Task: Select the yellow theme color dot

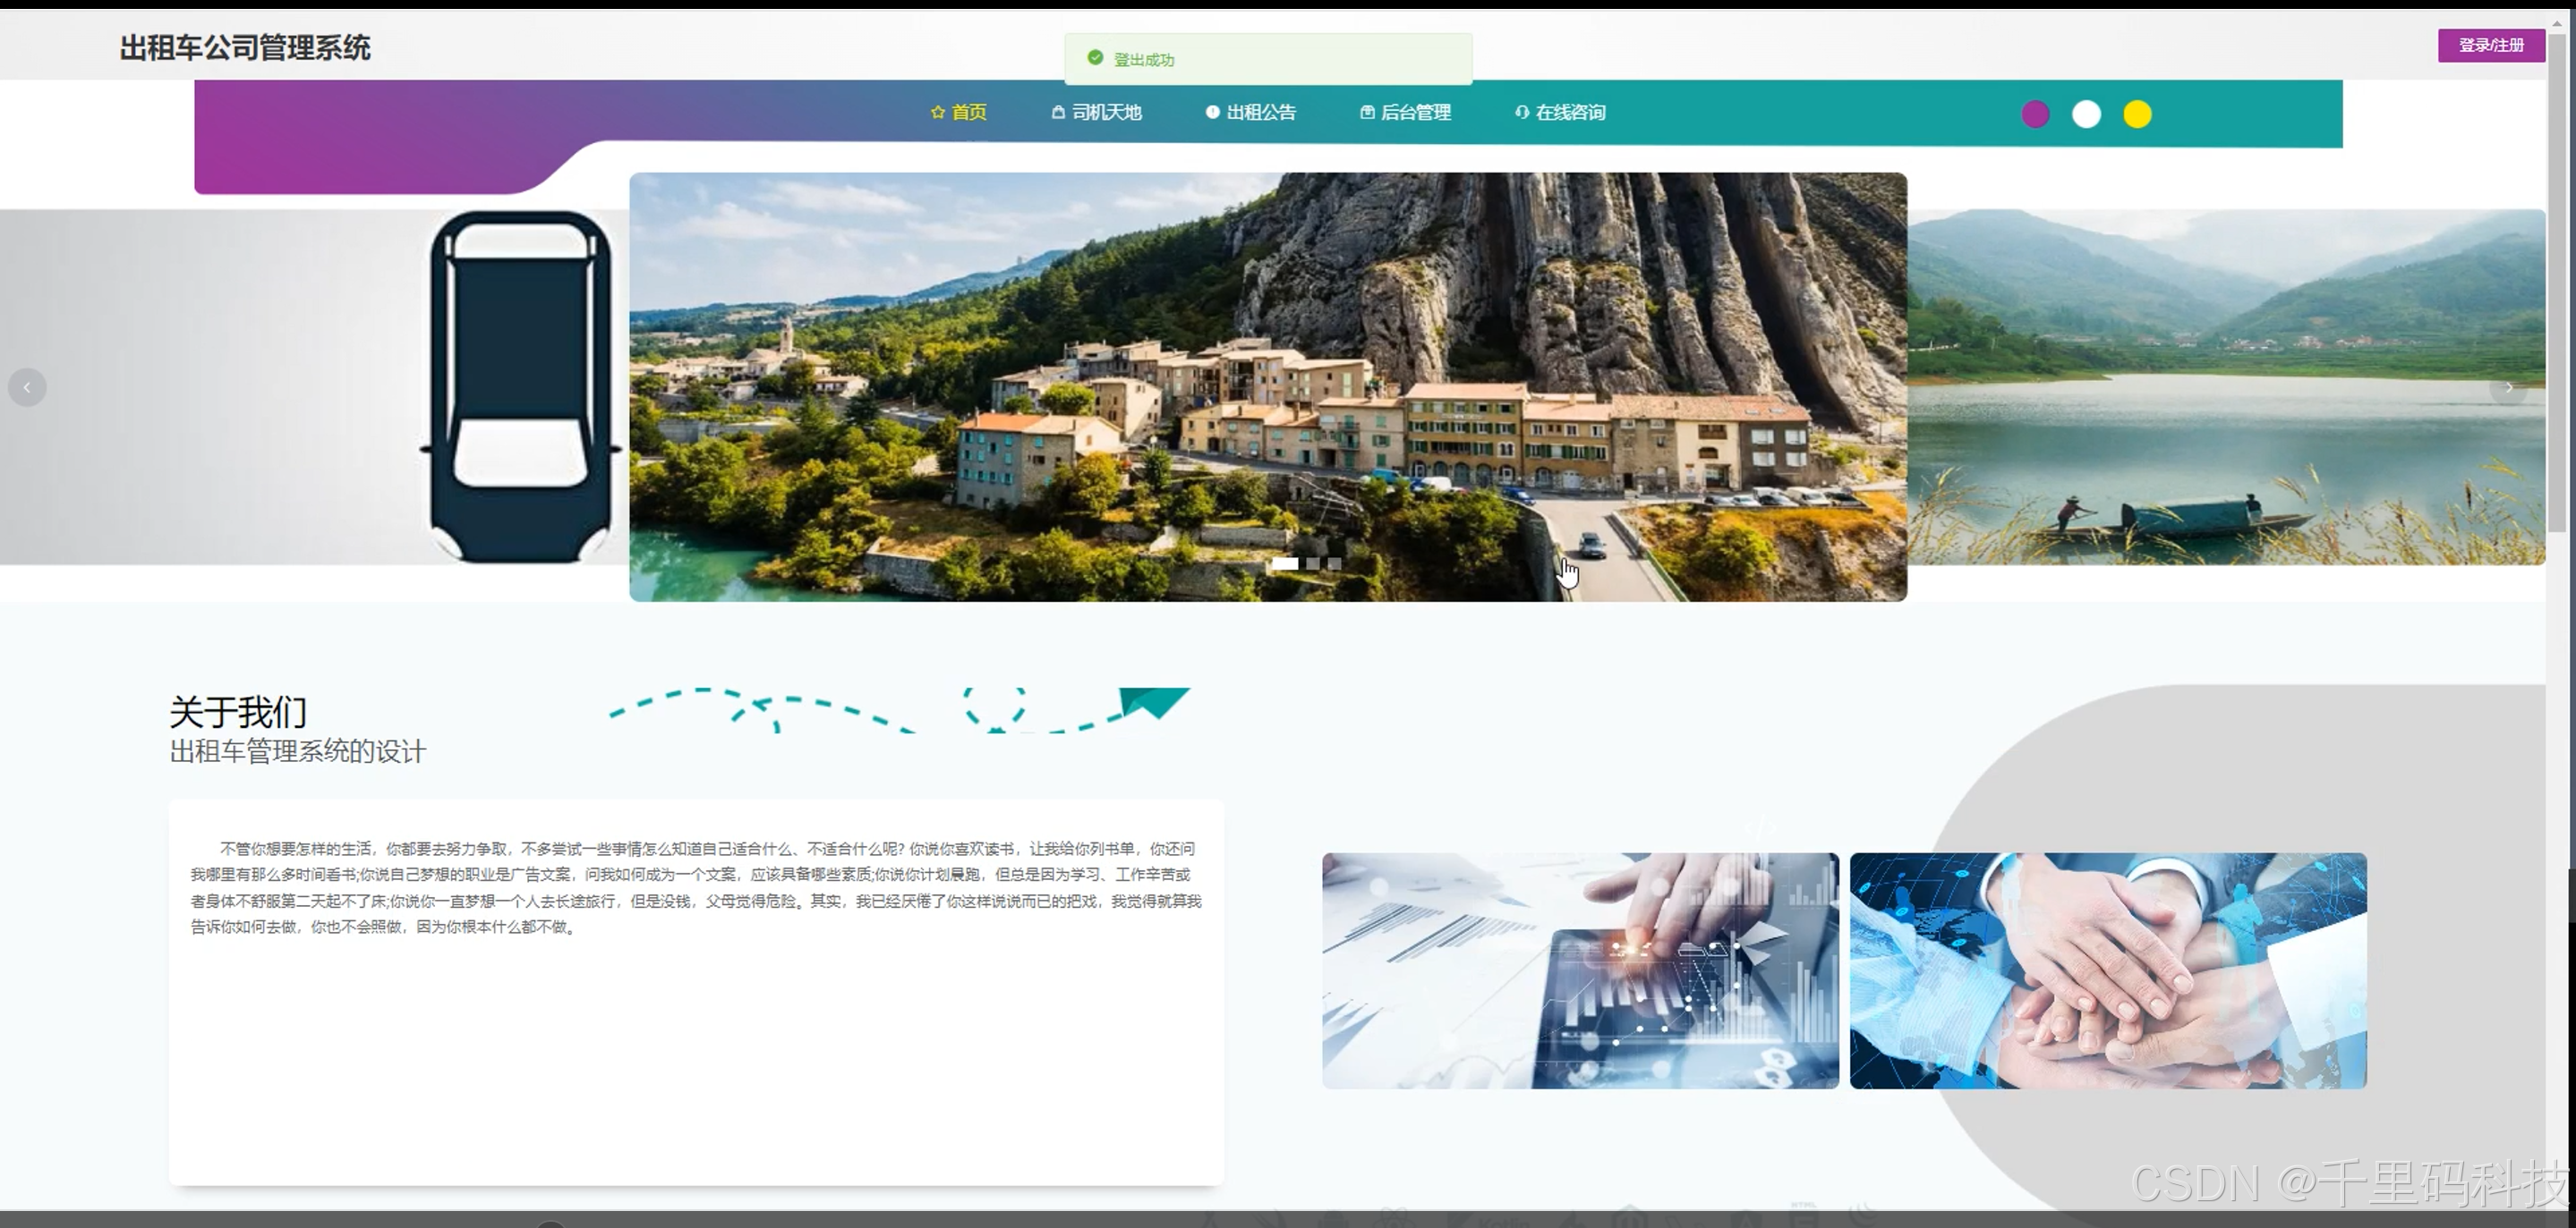Action: (x=2137, y=114)
